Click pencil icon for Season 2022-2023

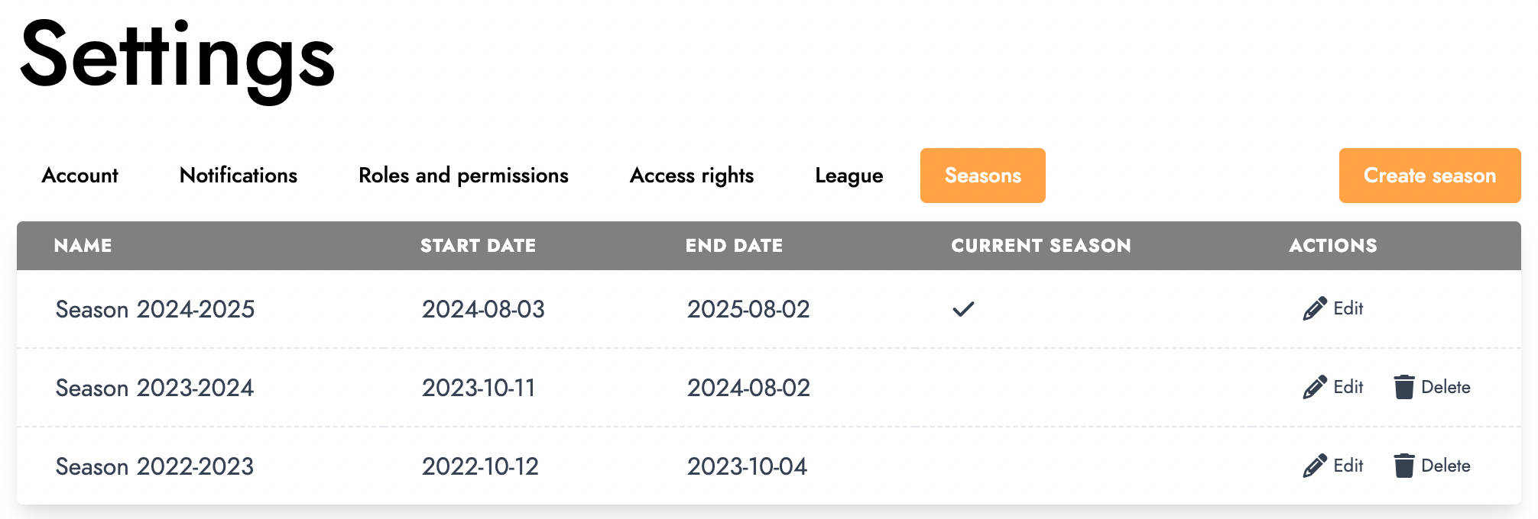click(x=1315, y=466)
